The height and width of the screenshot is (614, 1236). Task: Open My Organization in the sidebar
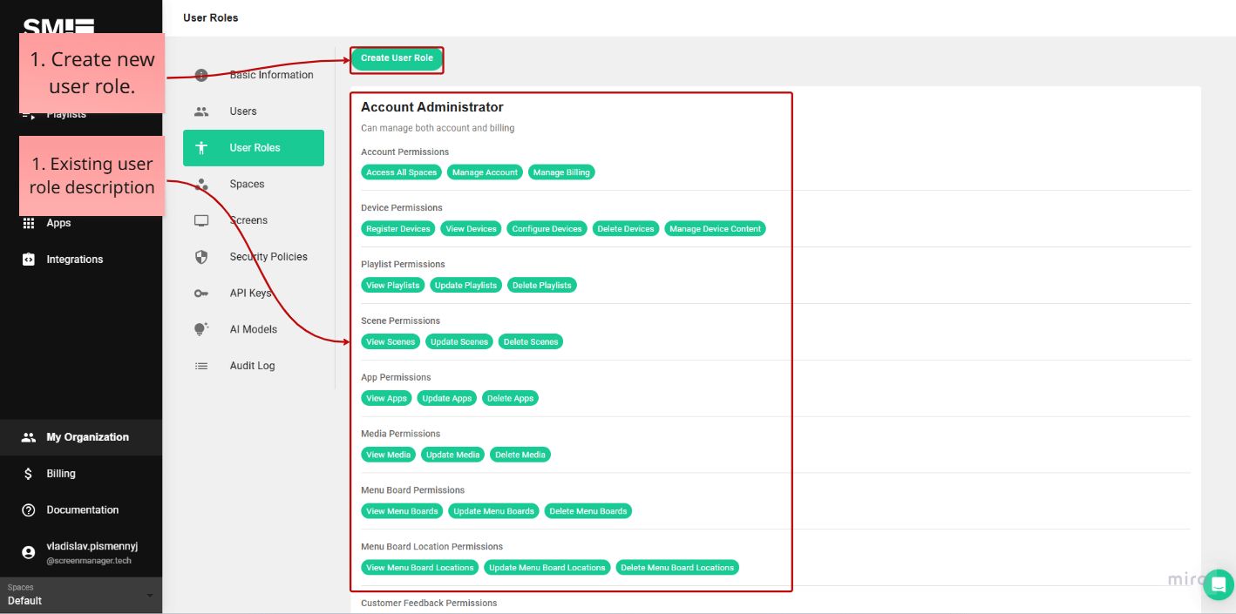(81, 436)
